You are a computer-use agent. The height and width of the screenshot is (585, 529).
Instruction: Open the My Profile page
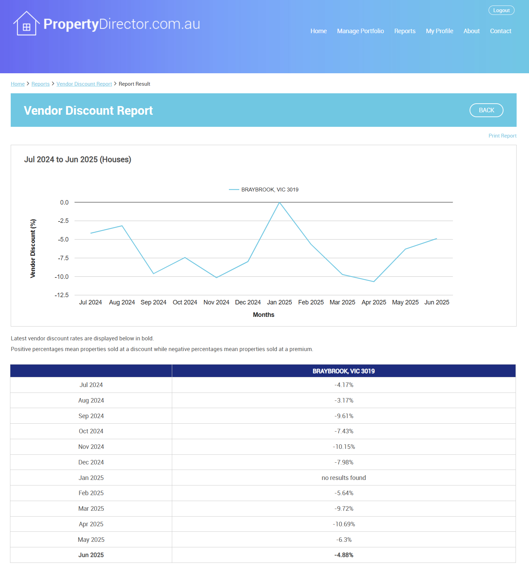point(439,31)
